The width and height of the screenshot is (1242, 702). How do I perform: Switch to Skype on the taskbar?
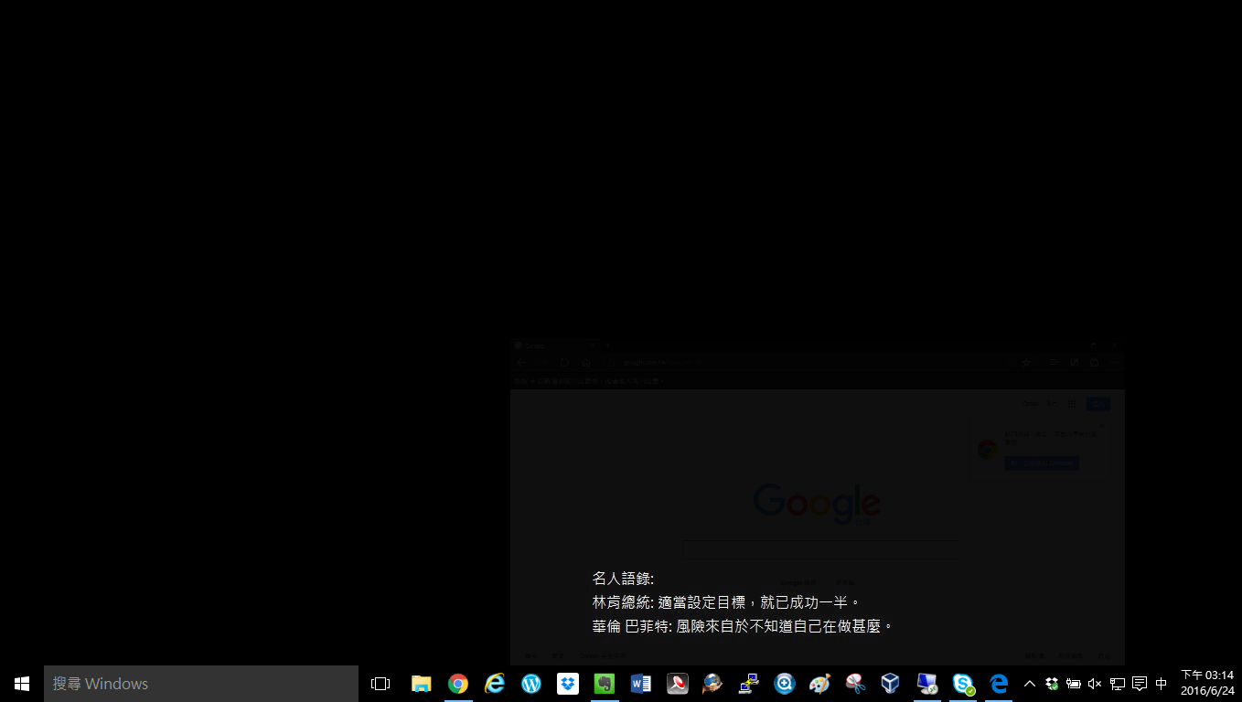click(963, 684)
